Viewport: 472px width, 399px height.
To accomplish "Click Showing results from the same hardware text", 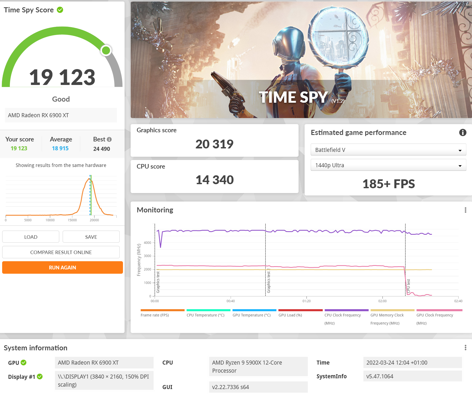I will [61, 165].
